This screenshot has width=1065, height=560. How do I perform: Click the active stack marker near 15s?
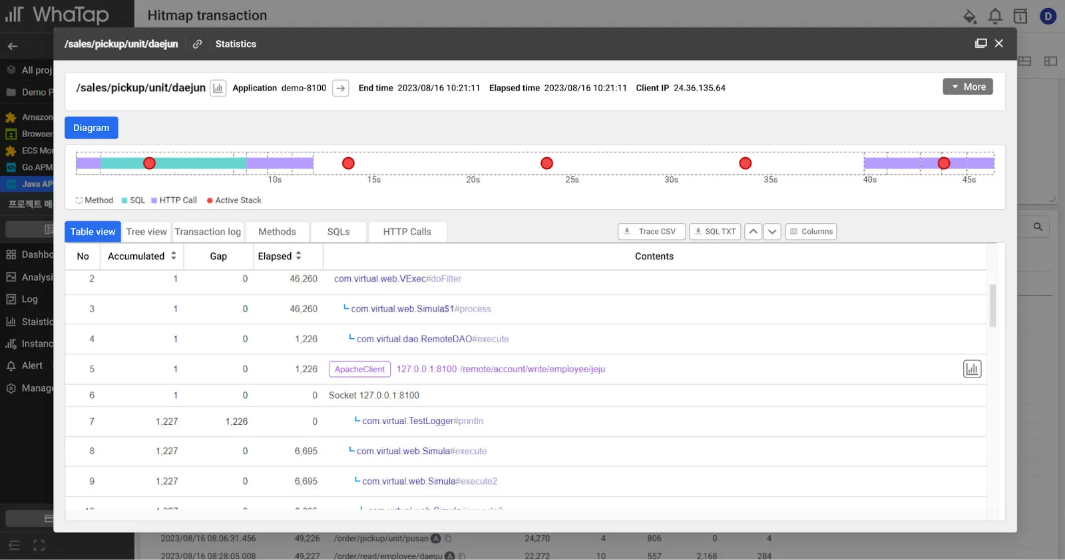tap(348, 163)
